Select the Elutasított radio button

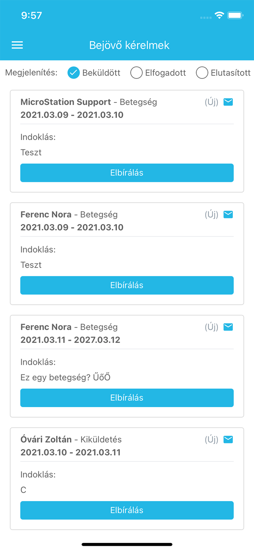click(x=202, y=73)
